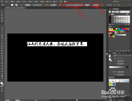
Task: Click the Recolor Artwork icon in control bar
Action: pyautogui.click(x=60, y=5)
